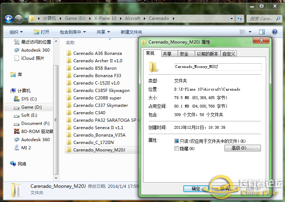The height and width of the screenshot is (202, 285).
Task: Open BD-ROM drive in navigation pane
Action: coord(33,132)
